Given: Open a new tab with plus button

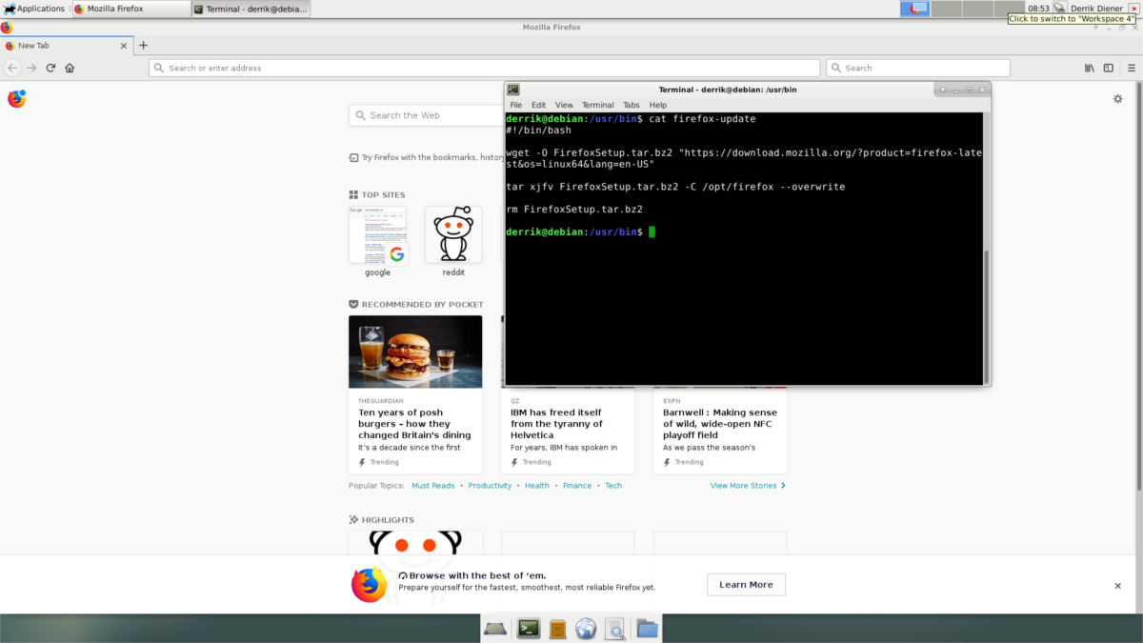Looking at the screenshot, I should [x=144, y=45].
